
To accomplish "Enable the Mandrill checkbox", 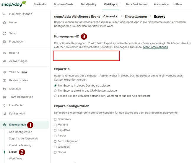I will click(55, 125).
